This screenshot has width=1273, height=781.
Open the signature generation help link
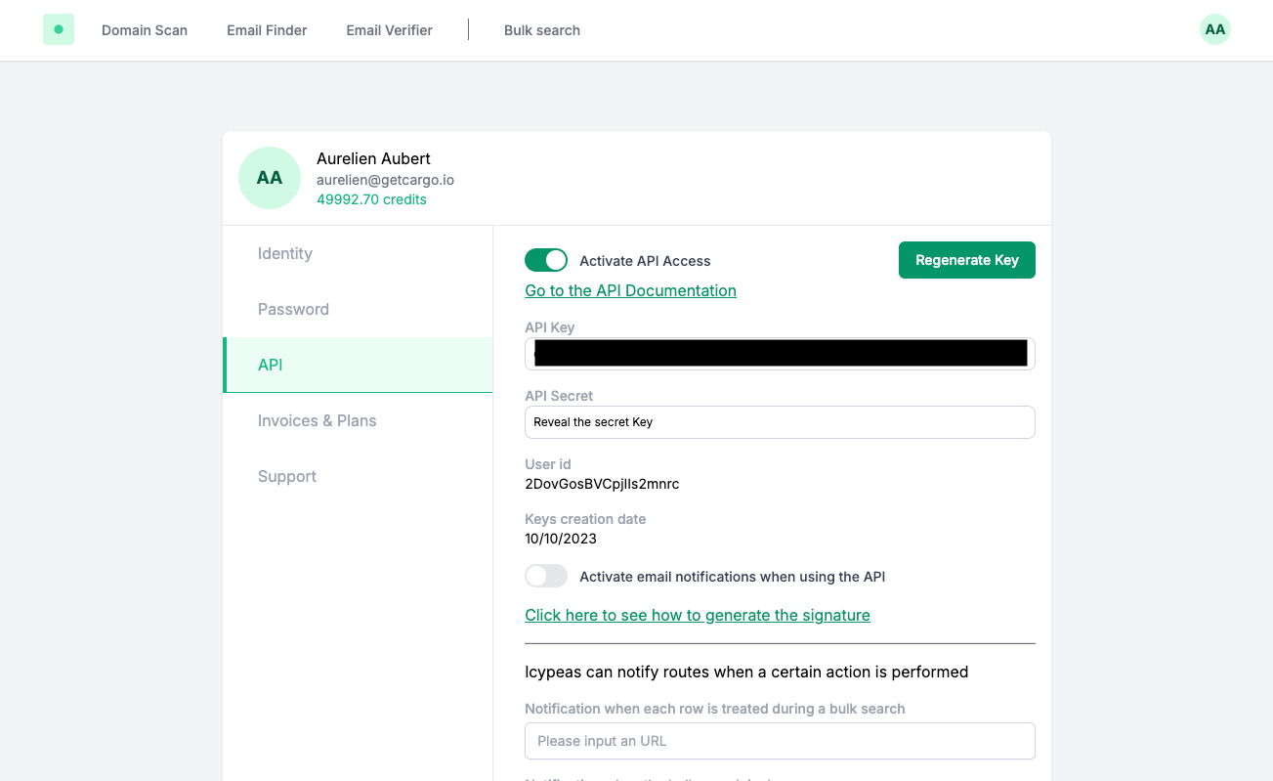tap(698, 615)
